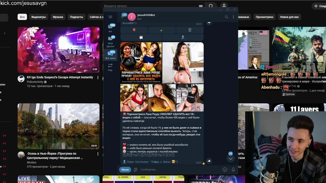Select the Музыка filter chip
The width and height of the screenshot is (326, 183).
click(58, 17)
